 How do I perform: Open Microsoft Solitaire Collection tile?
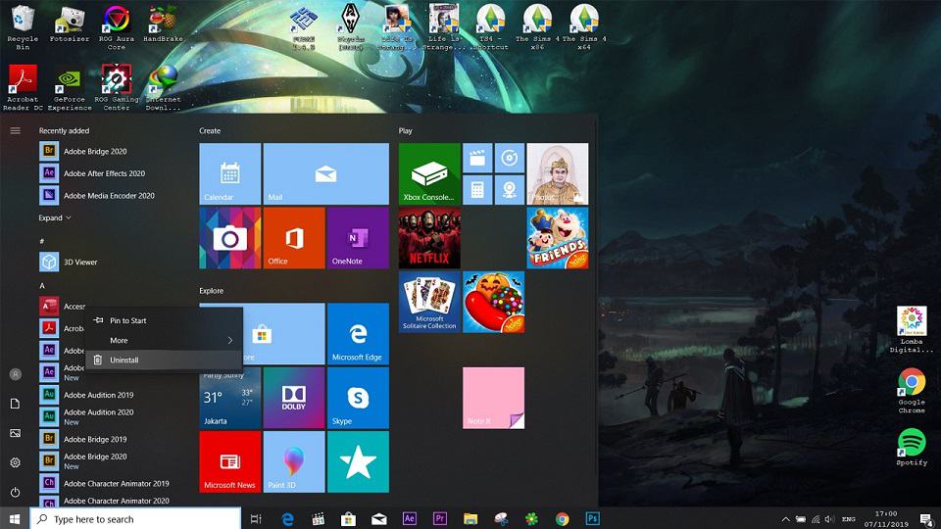429,302
